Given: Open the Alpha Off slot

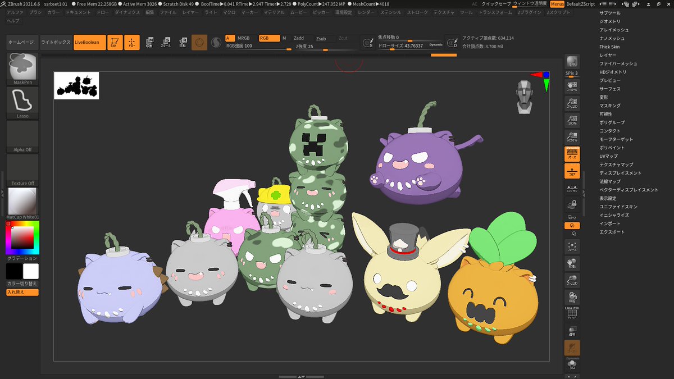Looking at the screenshot, I should click(22, 136).
